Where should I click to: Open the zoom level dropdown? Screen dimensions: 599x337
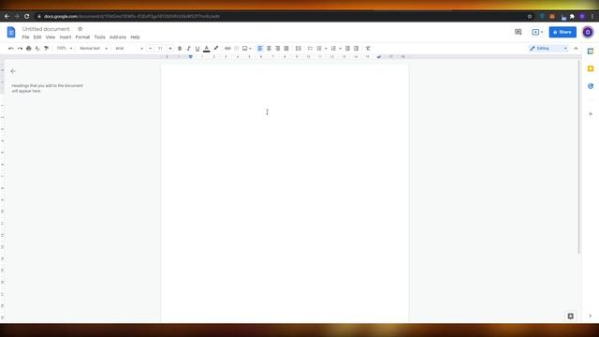coord(65,49)
